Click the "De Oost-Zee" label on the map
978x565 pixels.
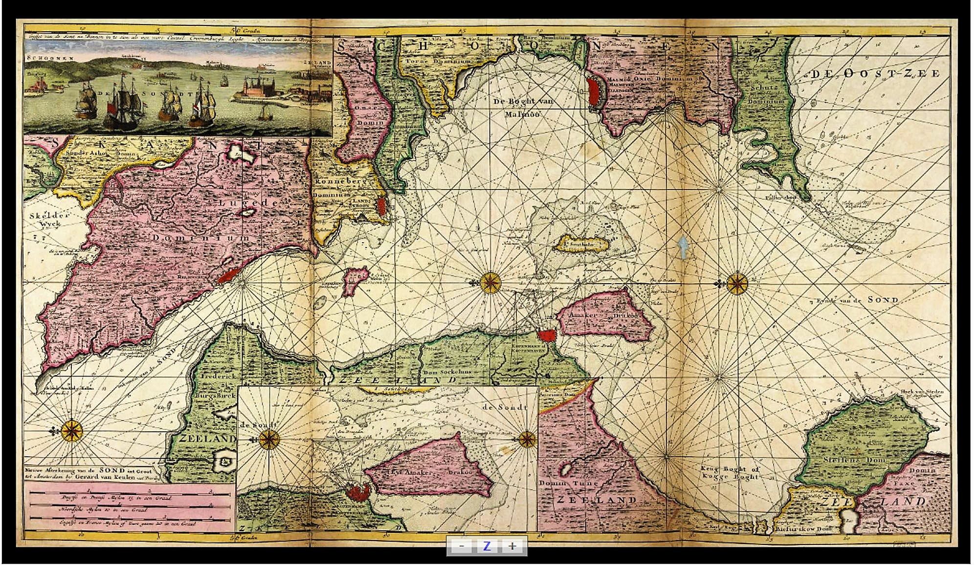click(x=874, y=74)
